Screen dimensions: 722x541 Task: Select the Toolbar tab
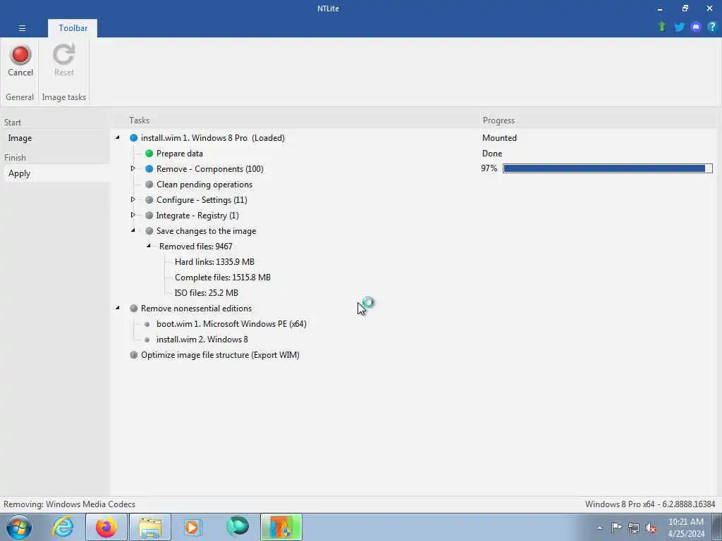pyautogui.click(x=73, y=28)
